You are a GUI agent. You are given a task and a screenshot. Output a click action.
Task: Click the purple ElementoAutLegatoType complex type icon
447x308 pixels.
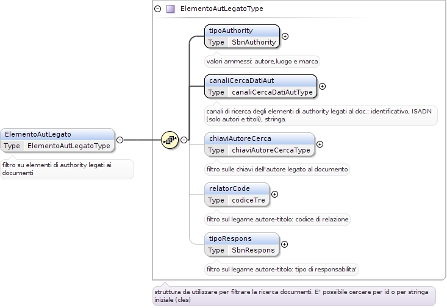pos(171,9)
